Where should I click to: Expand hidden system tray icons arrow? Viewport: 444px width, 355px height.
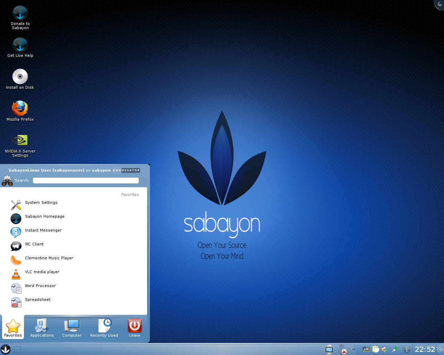[x=353, y=349]
